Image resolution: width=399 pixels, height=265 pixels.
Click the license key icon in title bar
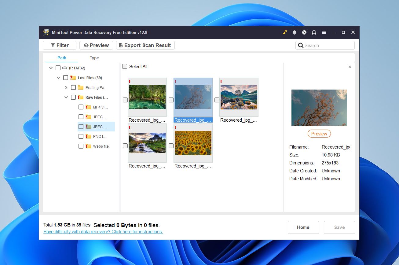[285, 32]
